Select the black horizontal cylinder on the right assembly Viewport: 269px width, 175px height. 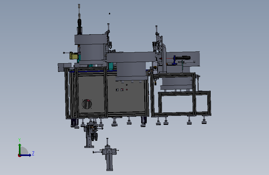183,58
